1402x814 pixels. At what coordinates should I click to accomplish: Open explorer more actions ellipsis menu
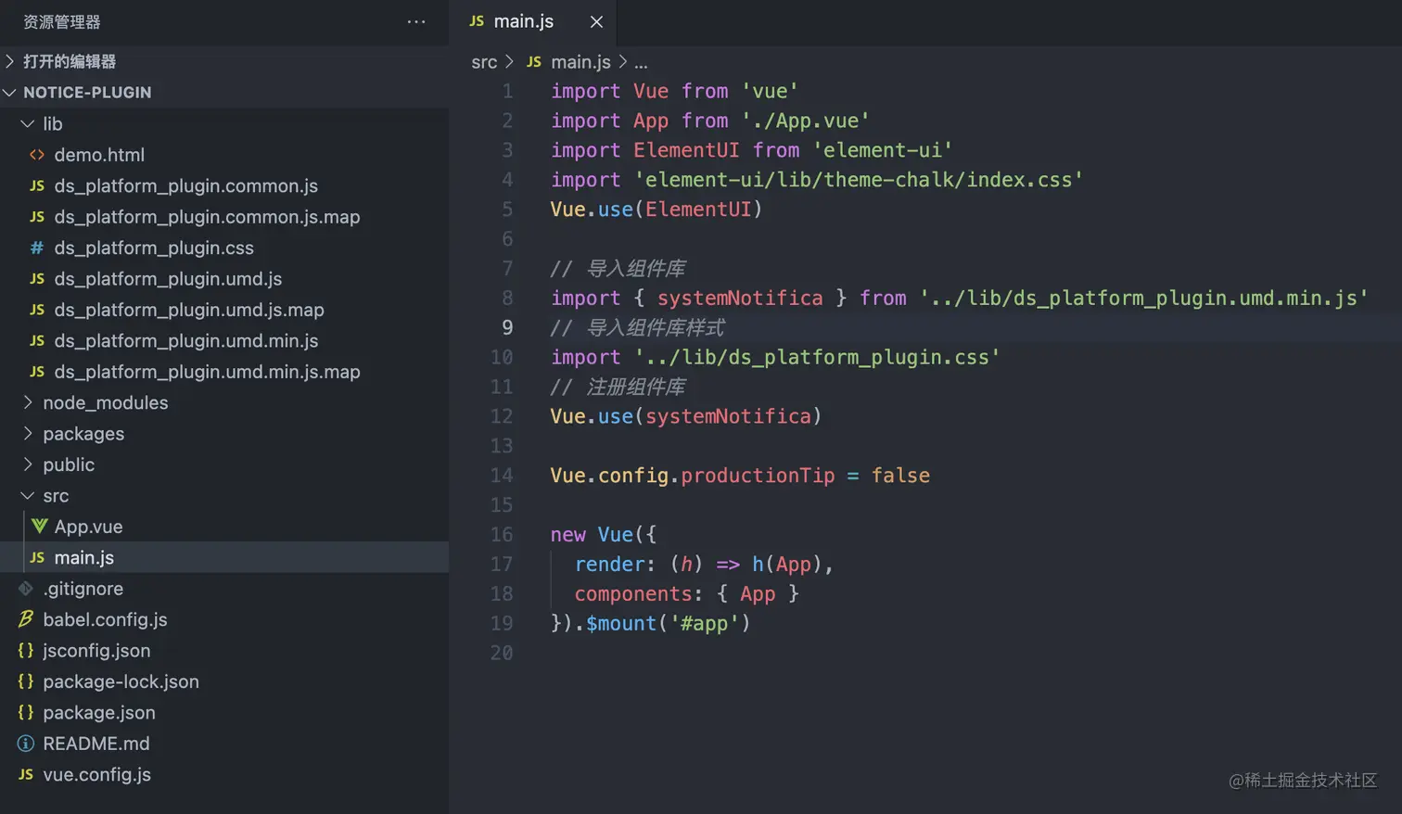tap(416, 21)
